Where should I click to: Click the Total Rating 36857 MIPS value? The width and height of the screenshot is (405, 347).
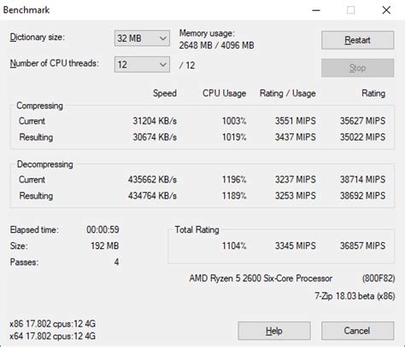362,246
